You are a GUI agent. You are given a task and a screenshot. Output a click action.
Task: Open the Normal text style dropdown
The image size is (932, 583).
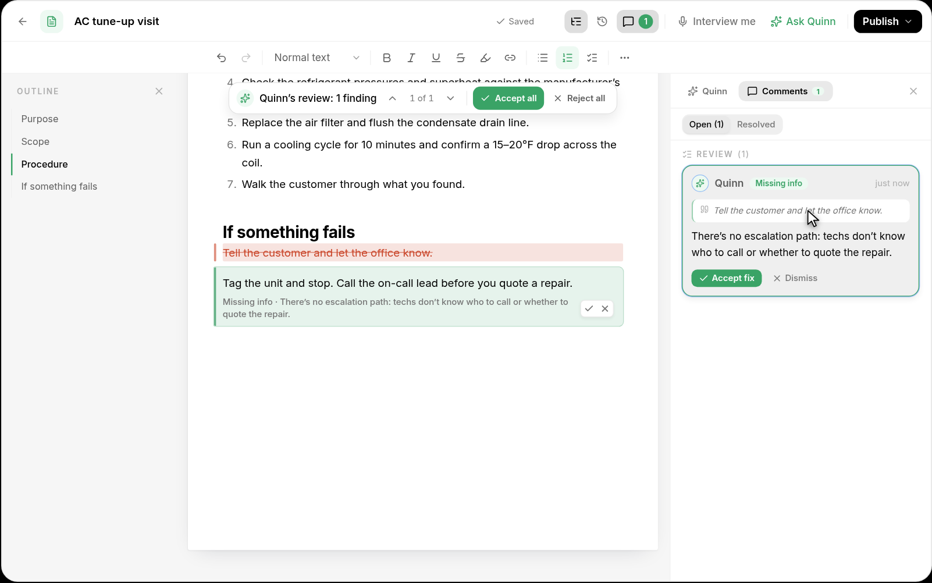point(317,58)
